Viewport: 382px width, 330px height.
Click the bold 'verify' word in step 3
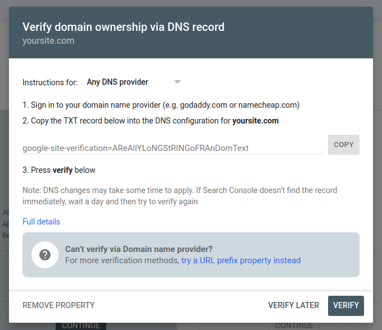point(62,170)
